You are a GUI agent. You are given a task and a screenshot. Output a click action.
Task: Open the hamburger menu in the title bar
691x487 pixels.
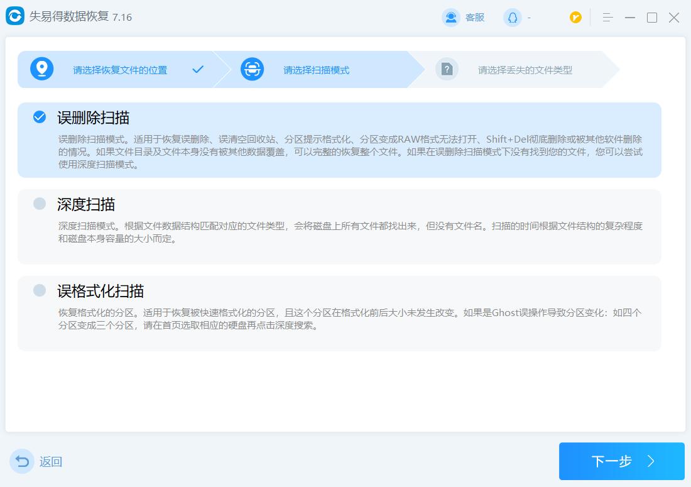click(x=607, y=18)
